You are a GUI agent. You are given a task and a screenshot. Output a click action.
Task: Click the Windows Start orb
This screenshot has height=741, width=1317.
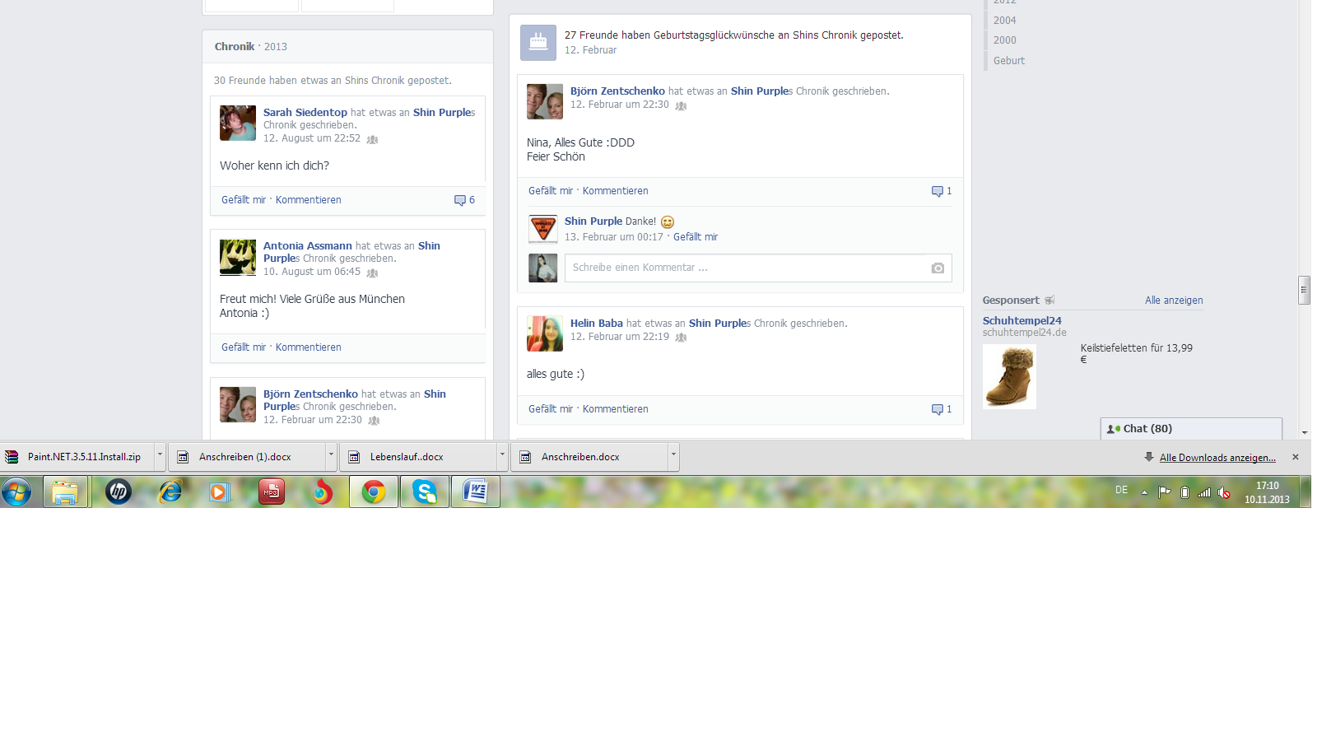tap(16, 492)
